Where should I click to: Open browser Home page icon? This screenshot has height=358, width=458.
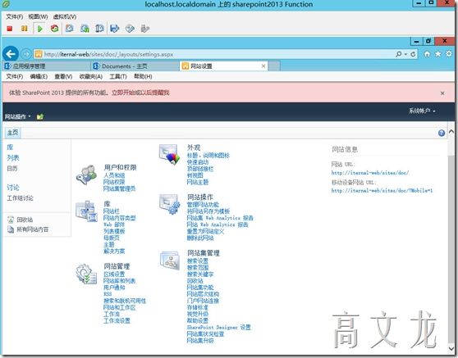tap(428, 54)
